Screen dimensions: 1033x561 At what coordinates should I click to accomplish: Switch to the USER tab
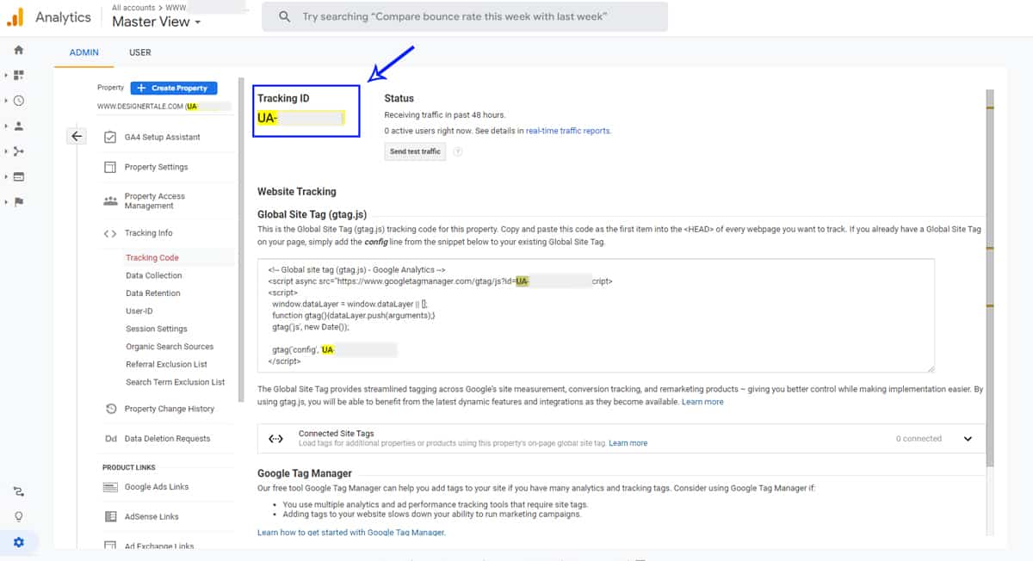click(x=140, y=52)
